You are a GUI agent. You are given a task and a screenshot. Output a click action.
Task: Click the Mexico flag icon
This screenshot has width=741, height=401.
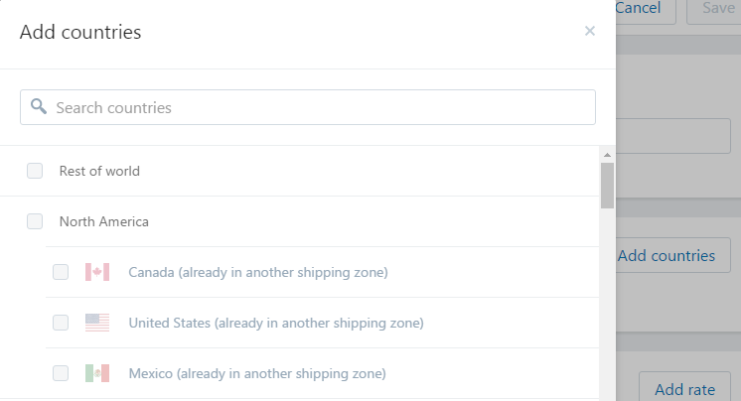click(x=96, y=373)
